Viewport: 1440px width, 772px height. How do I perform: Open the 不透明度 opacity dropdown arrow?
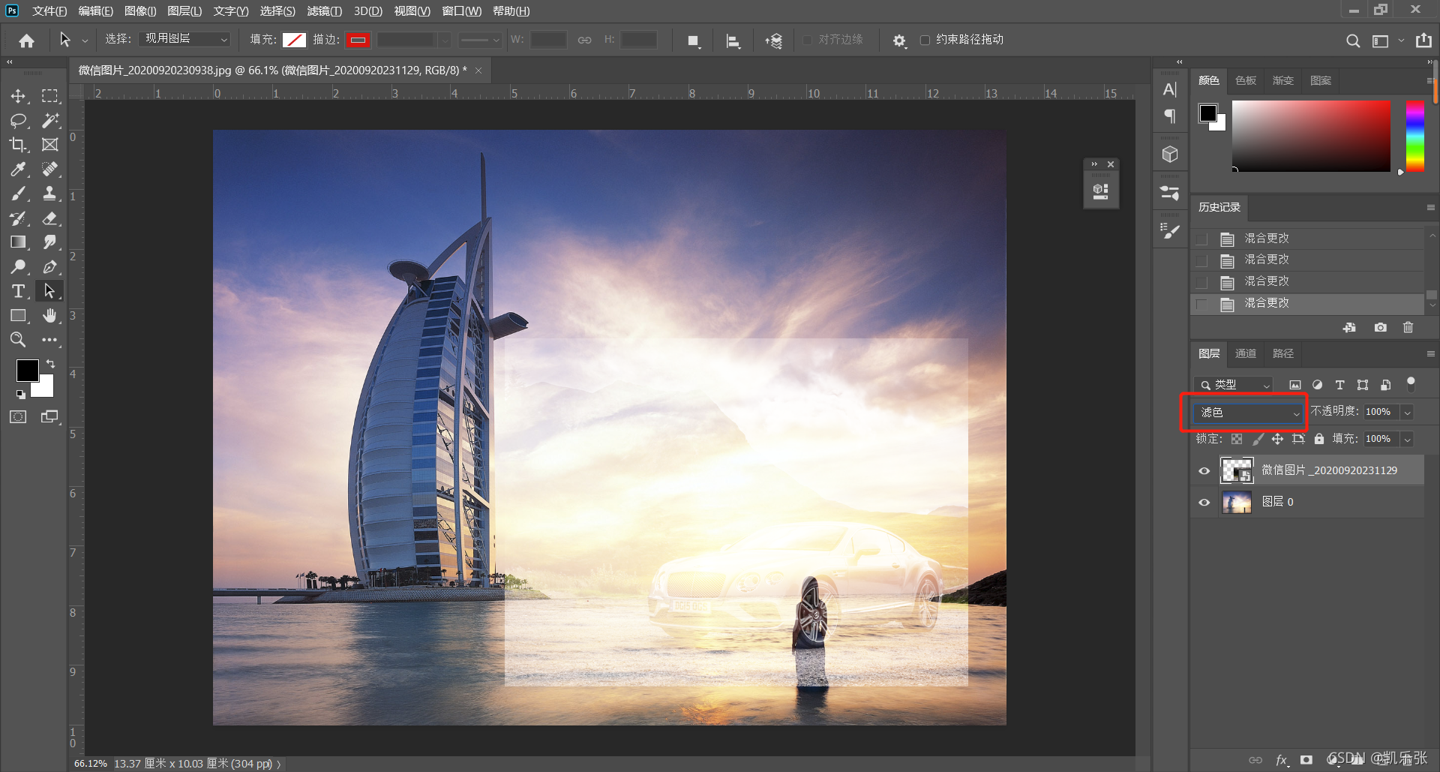pos(1408,412)
